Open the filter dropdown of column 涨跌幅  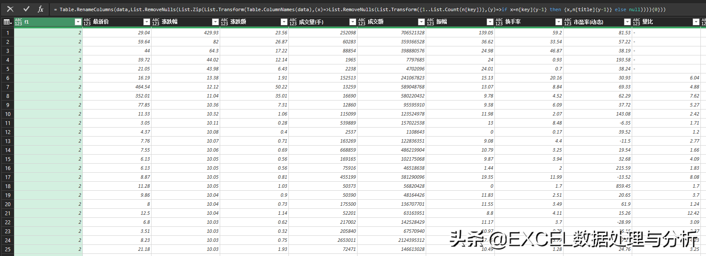point(215,22)
